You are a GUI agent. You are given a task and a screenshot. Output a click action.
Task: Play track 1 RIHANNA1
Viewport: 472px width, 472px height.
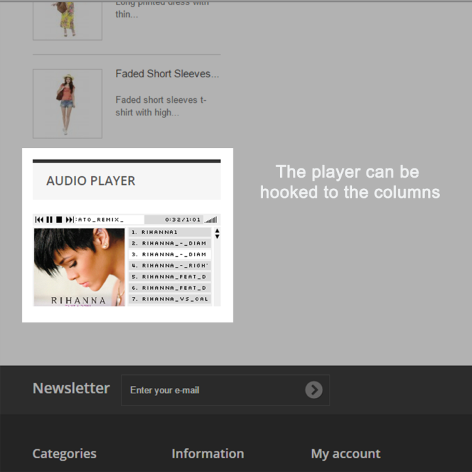[x=170, y=232]
